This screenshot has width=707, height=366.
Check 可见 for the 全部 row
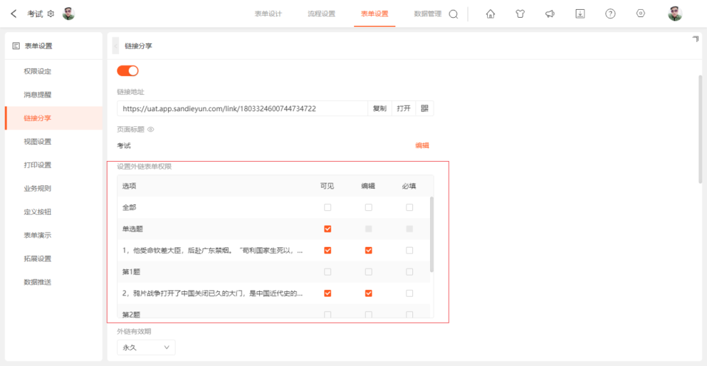(x=328, y=208)
